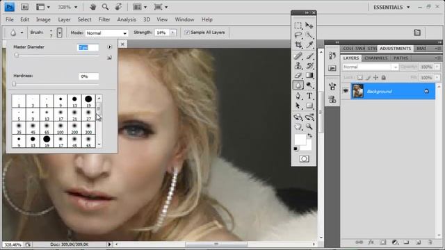Select the Type tool
The width and height of the screenshot is (445, 250).
[x=309, y=96]
